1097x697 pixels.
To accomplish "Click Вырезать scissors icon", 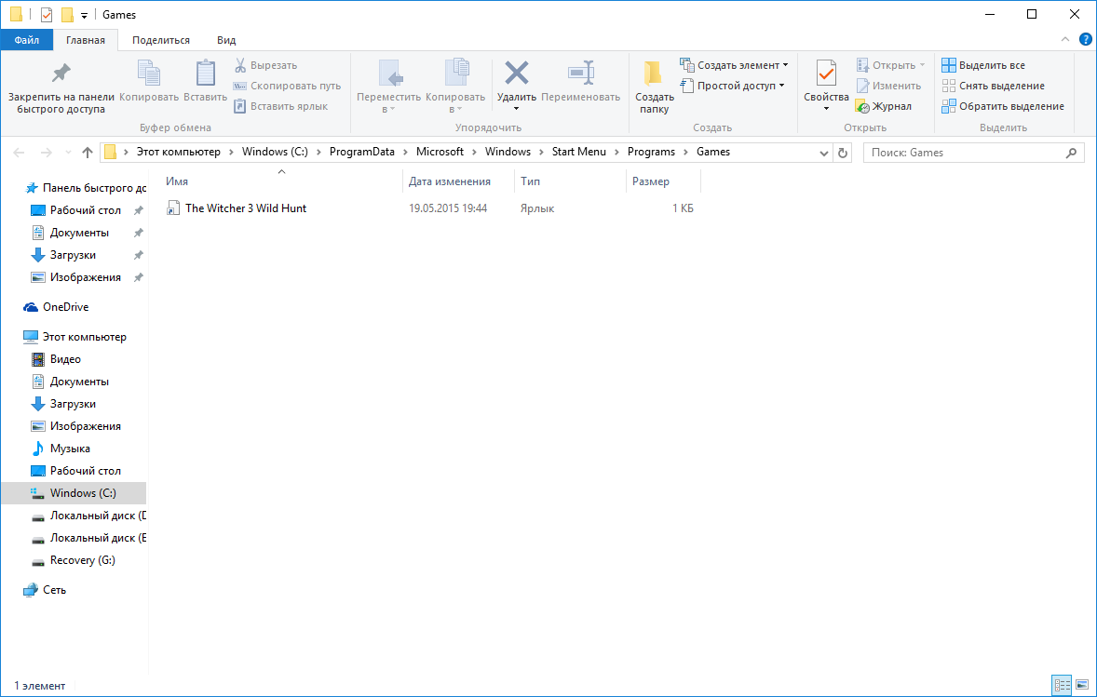I will [x=240, y=65].
